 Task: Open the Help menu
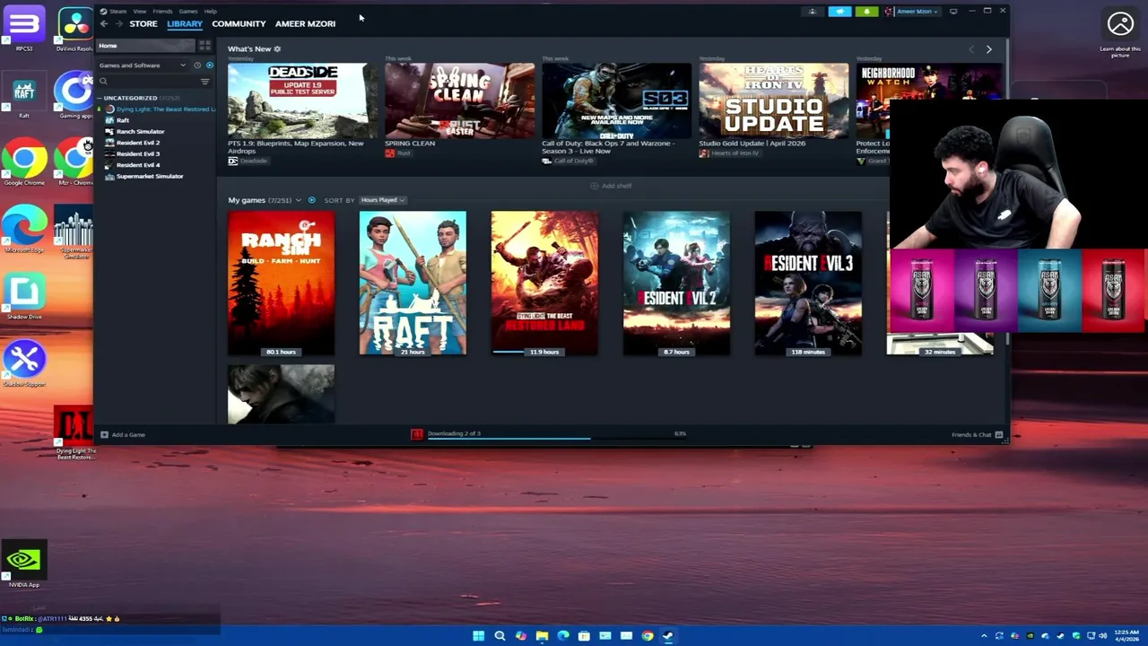coord(210,11)
